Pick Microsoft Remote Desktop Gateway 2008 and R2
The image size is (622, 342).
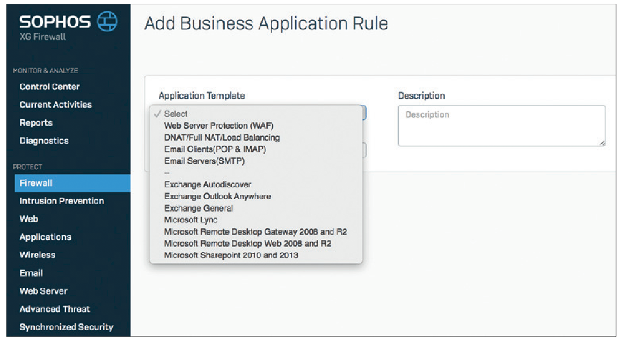256,232
